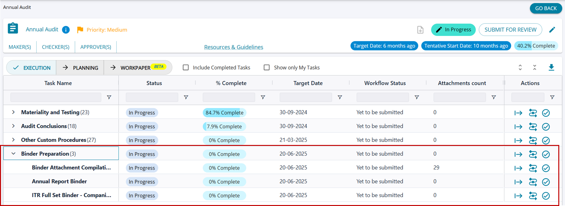Click the workflow swap icon for Audit Conclusions
The width and height of the screenshot is (565, 206).
533,127
